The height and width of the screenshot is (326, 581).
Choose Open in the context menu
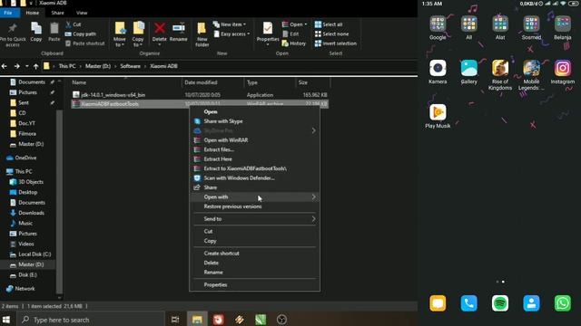(x=254, y=111)
